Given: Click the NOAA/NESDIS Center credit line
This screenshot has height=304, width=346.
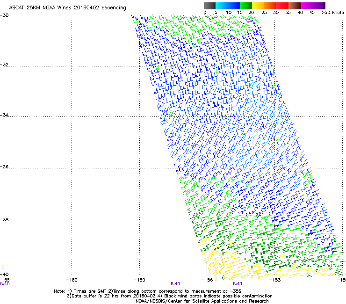Looking at the screenshot, I should (x=202, y=301).
